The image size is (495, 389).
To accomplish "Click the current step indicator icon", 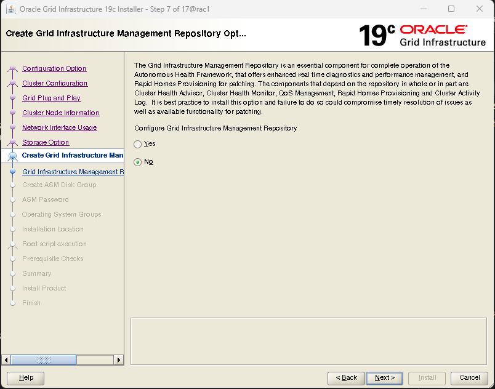I will coord(13,156).
